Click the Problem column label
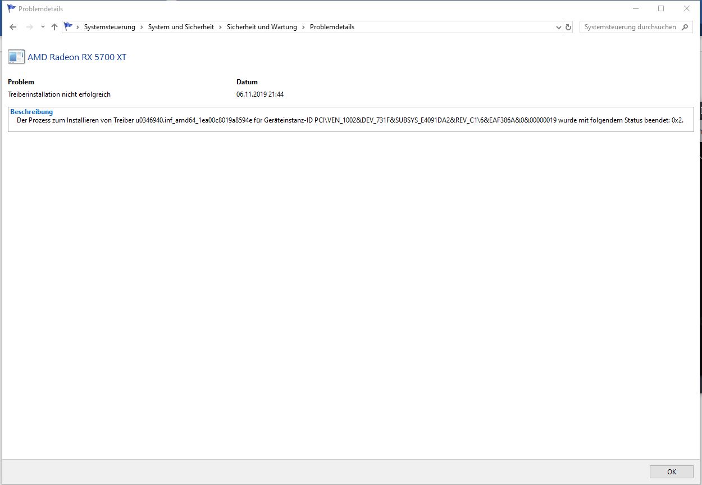Viewport: 702px width, 485px height. pyautogui.click(x=21, y=82)
